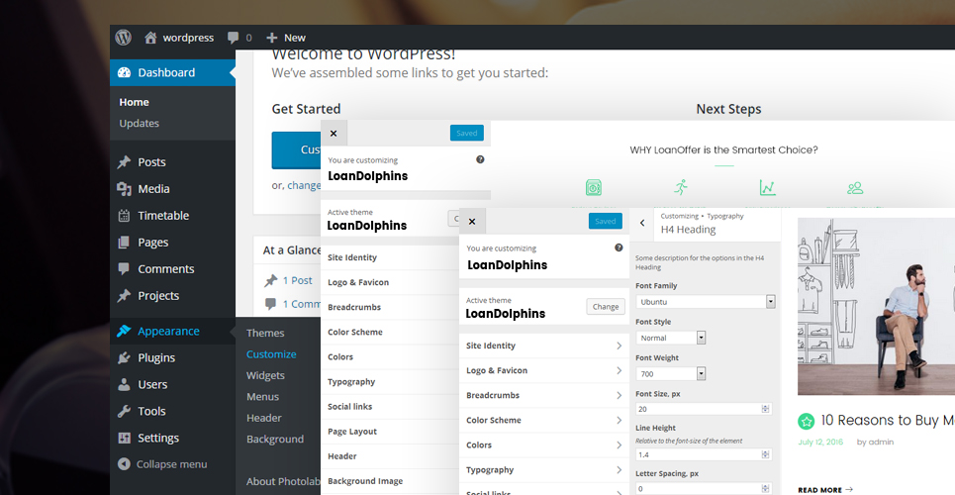Expand Logo & Favicon in front customizer
The image size is (955, 495).
544,370
